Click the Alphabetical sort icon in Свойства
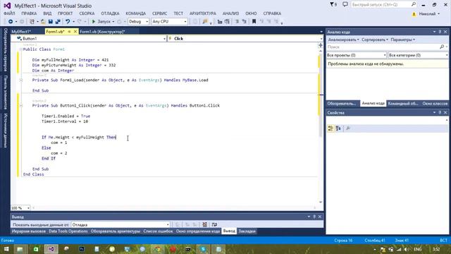This screenshot has width=451, height=254. coord(338,128)
